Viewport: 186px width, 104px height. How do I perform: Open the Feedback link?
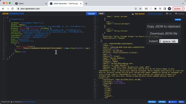pyautogui.click(x=180, y=14)
